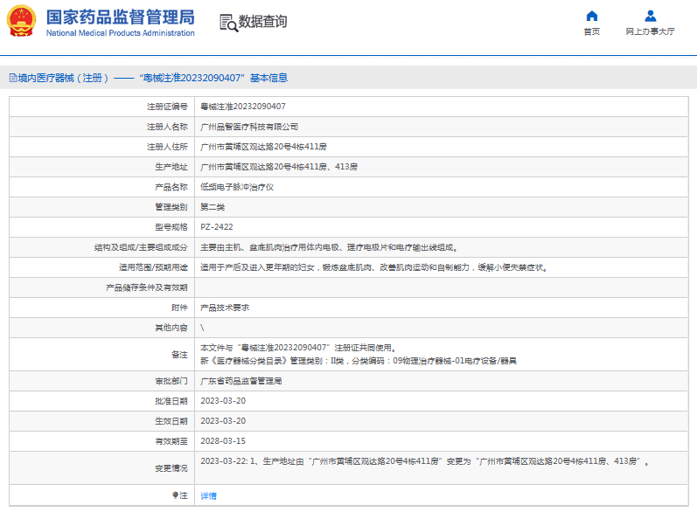The width and height of the screenshot is (697, 512).
Task: Click the expiry date 2028-03-15
Action: click(x=223, y=441)
